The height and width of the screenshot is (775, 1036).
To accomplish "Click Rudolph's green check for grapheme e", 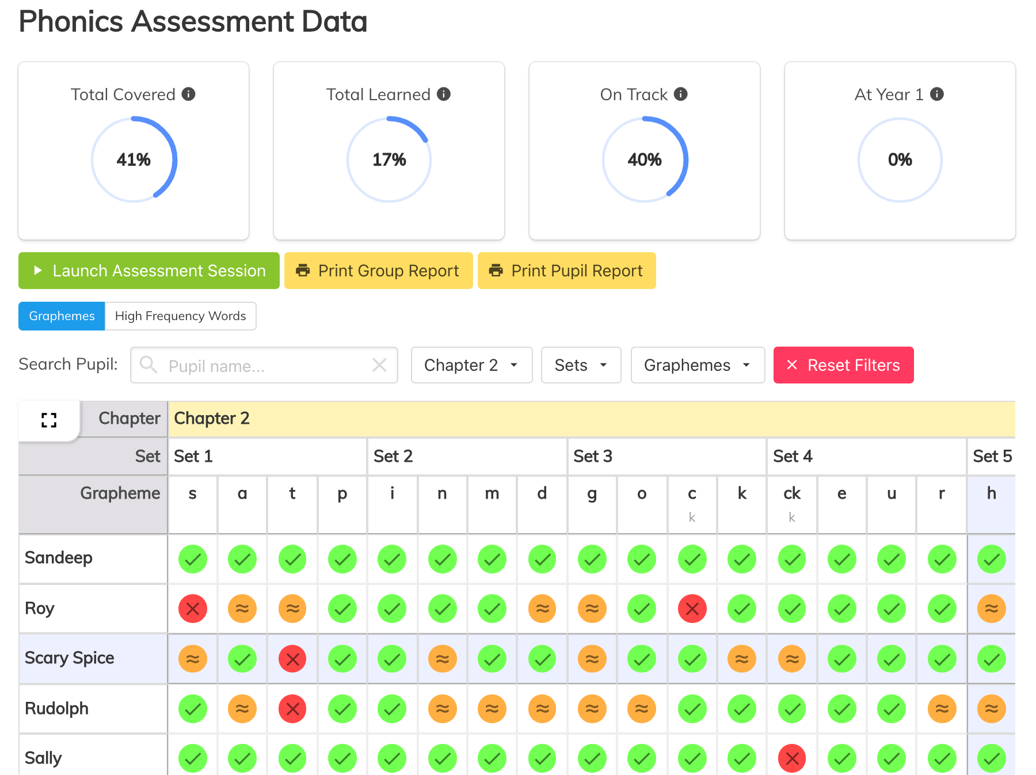I will coord(842,709).
